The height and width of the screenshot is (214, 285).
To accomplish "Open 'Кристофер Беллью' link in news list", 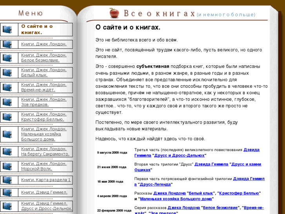I will pyautogui.click(x=239, y=193).
